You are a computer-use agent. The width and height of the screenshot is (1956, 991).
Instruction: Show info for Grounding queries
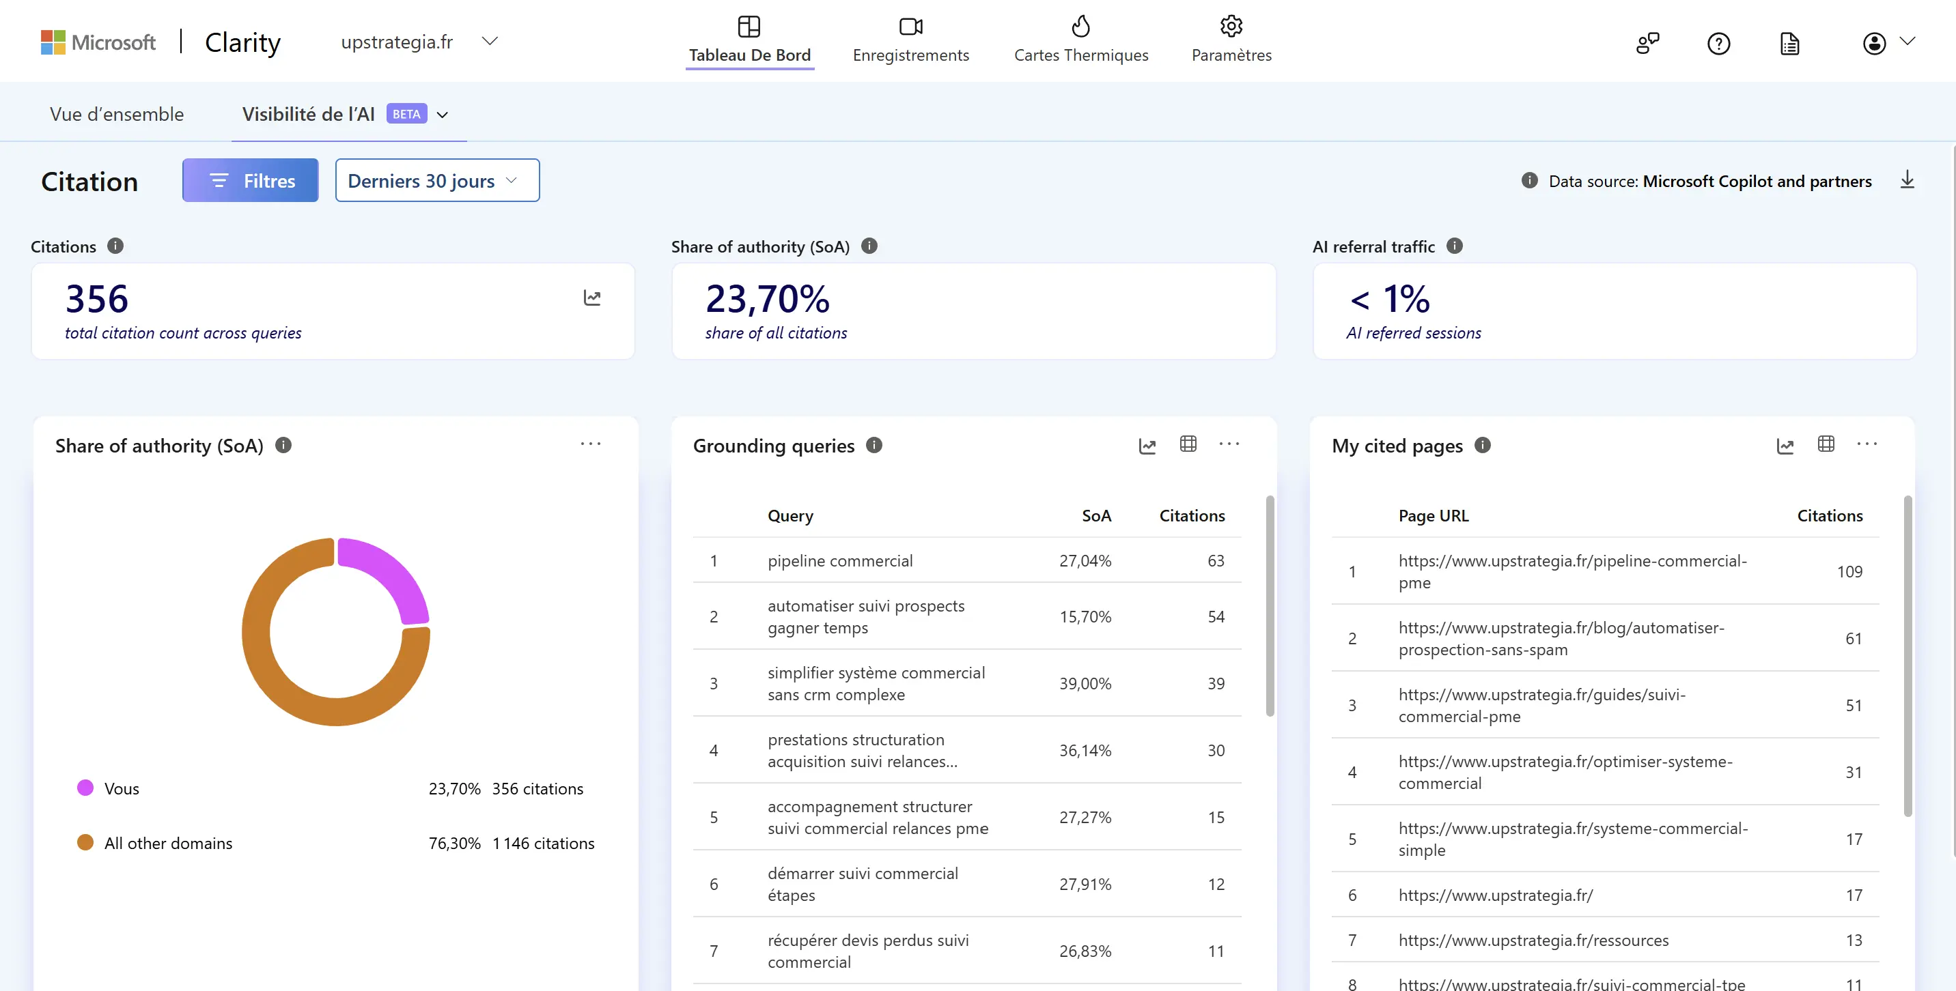[874, 445]
